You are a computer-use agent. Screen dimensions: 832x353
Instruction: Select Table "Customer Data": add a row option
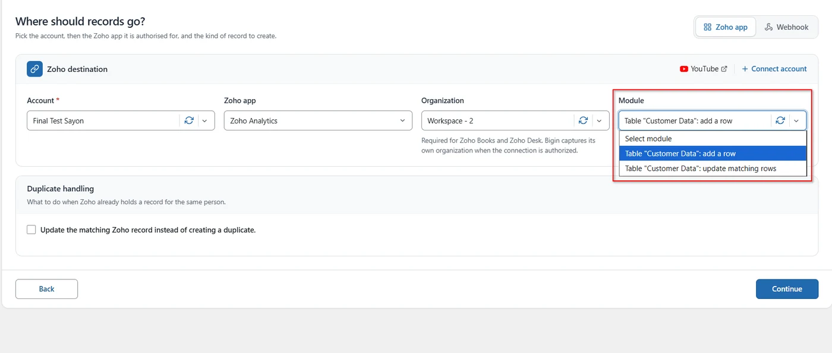[x=713, y=153]
